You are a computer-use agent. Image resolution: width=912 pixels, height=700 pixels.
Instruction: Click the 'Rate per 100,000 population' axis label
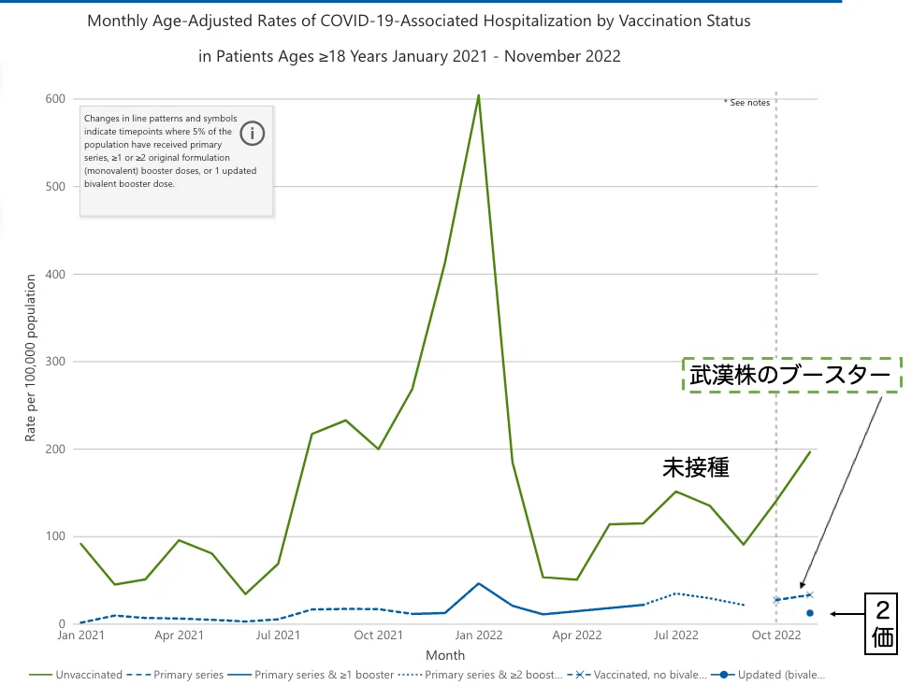point(30,358)
